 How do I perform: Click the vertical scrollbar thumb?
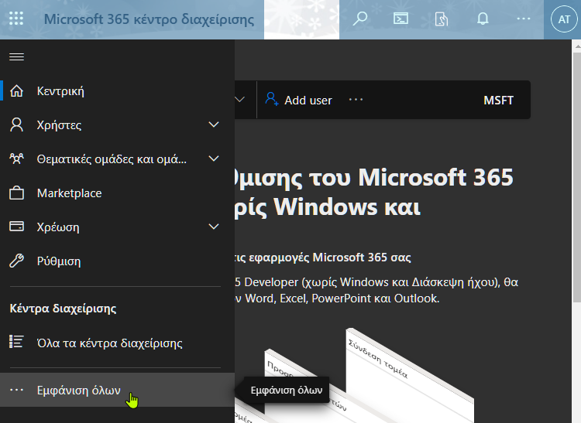576,177
